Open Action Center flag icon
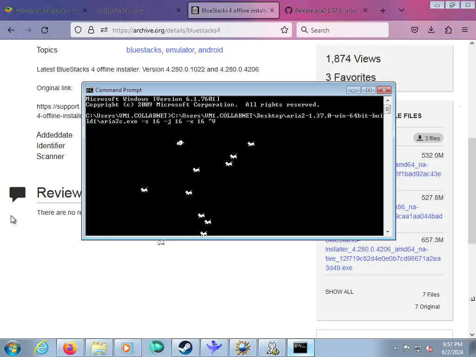This screenshot has width=476, height=357. coord(406,348)
